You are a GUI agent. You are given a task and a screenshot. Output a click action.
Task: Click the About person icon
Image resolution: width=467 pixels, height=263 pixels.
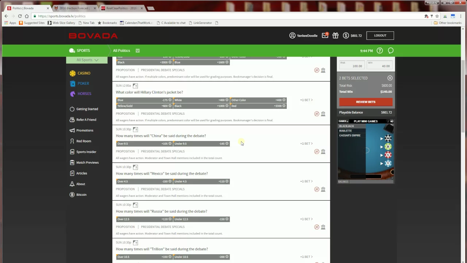pyautogui.click(x=72, y=184)
